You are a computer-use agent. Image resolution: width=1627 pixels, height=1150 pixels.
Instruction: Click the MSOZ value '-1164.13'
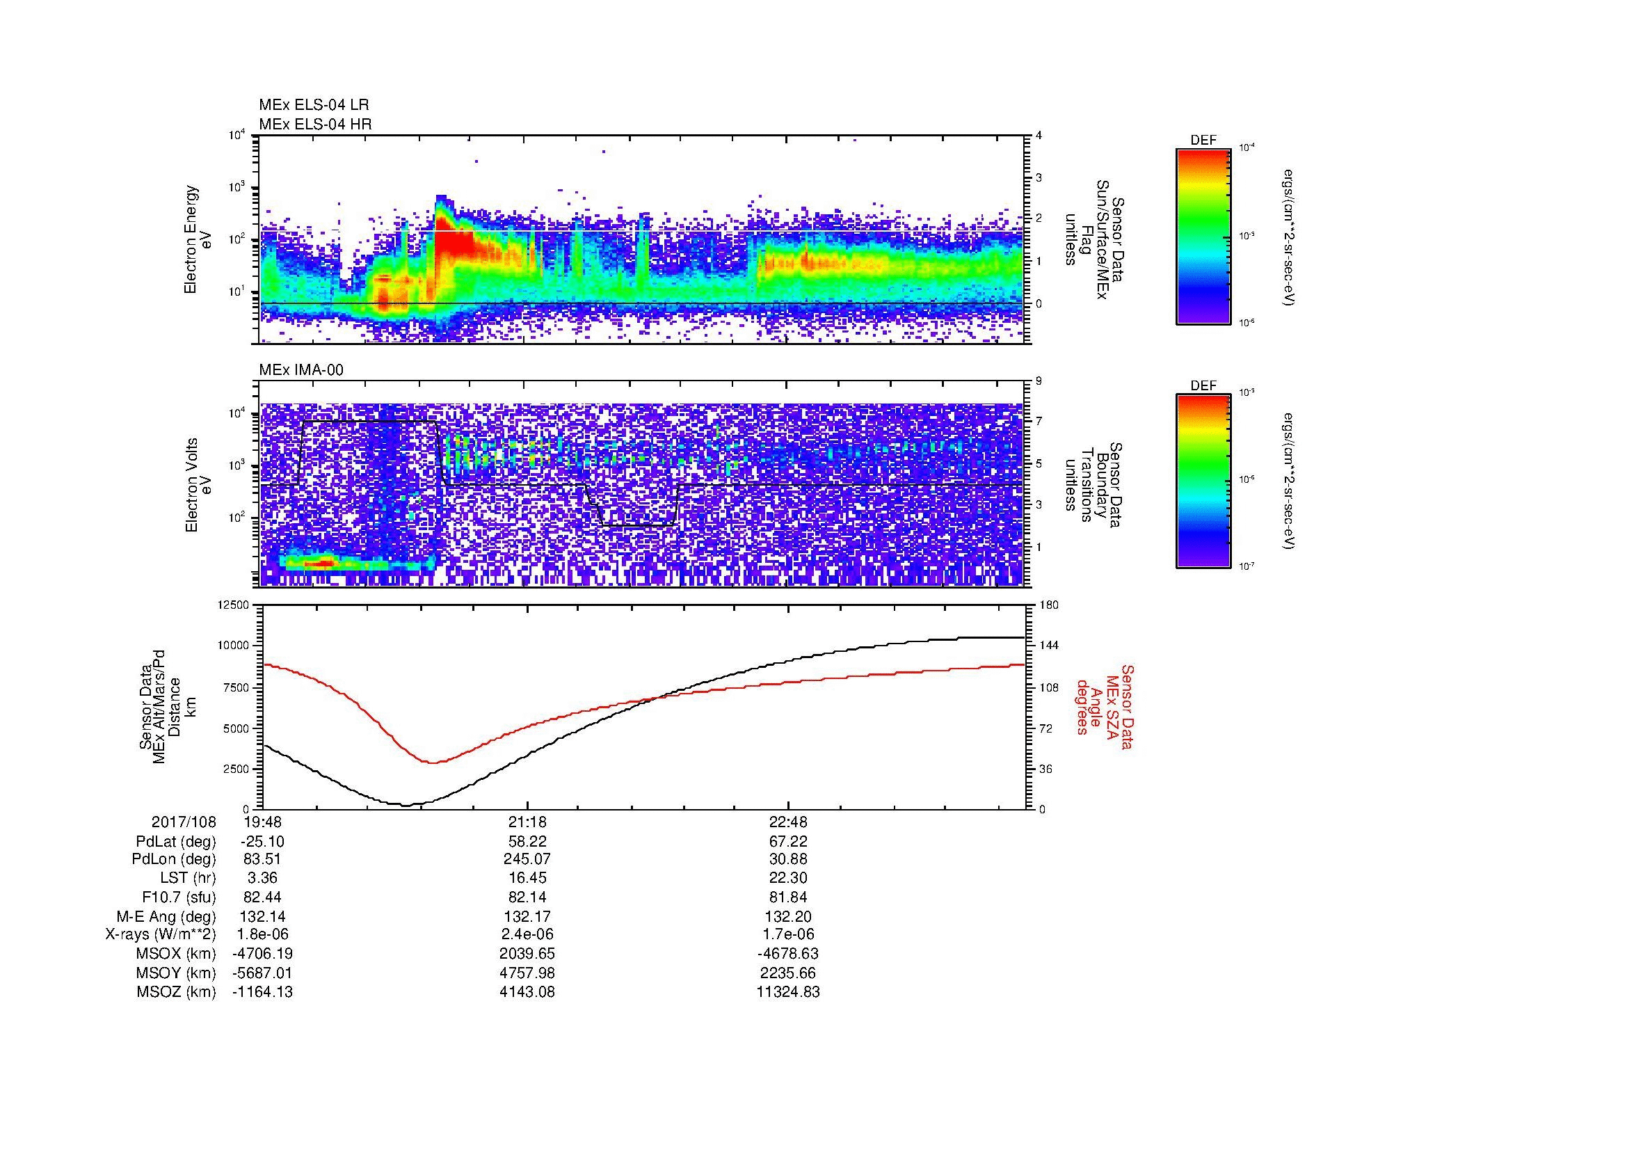click(262, 992)
